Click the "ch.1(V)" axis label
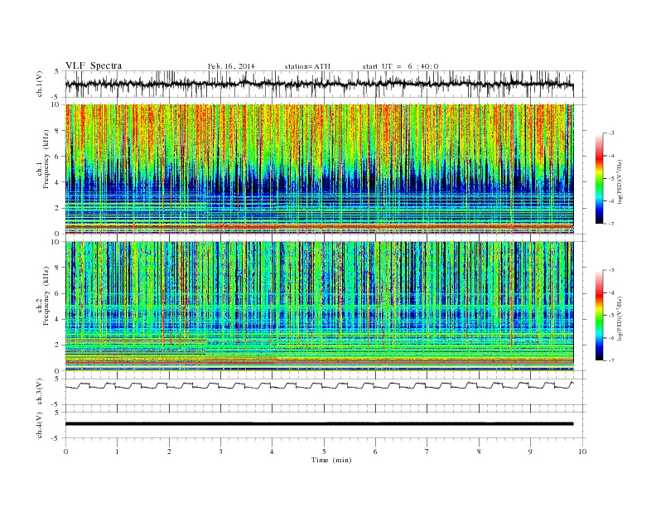The height and width of the screenshot is (507, 656). [40, 84]
